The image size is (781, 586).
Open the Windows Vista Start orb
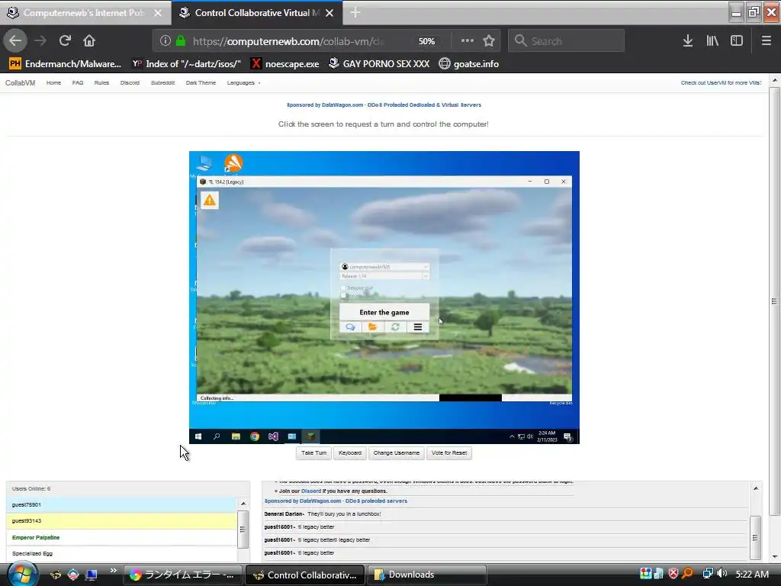point(22,574)
